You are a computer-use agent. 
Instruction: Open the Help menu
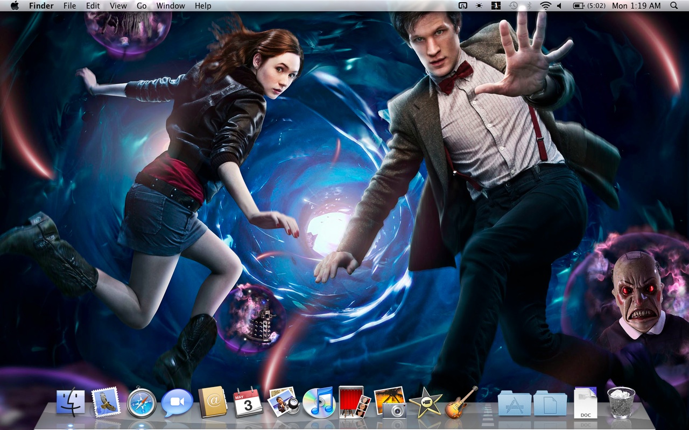[203, 5]
